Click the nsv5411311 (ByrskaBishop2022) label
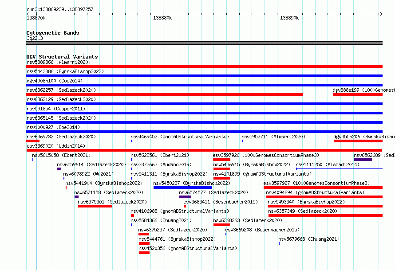 pyautogui.click(x=169, y=174)
